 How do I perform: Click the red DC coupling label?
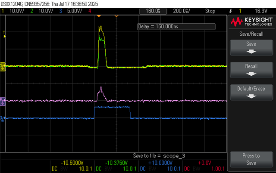[187, 169]
